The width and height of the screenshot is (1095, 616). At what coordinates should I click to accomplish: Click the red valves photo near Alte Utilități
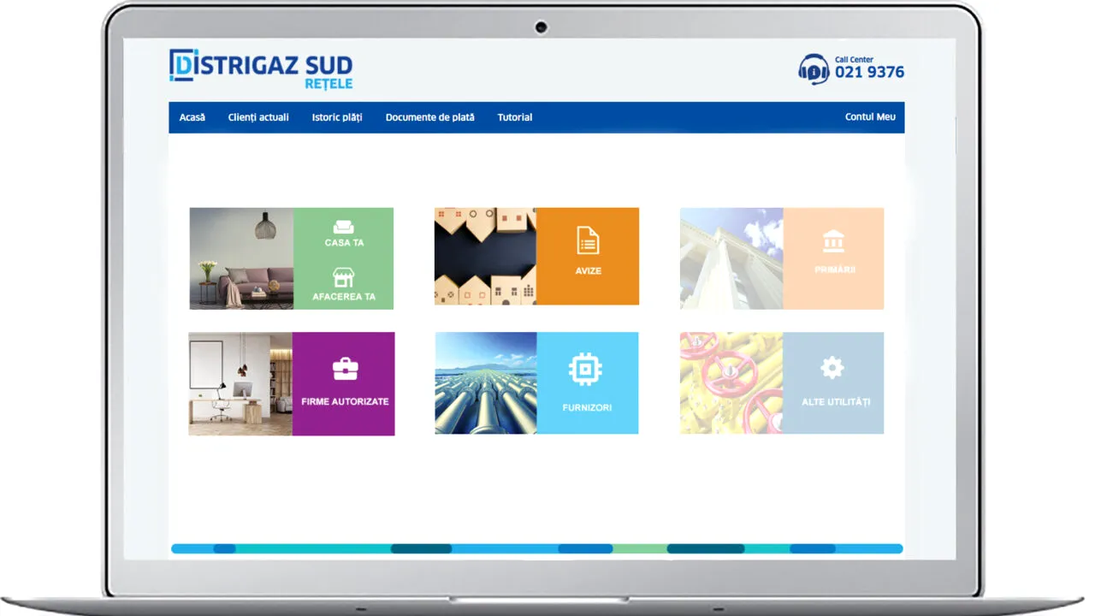pyautogui.click(x=729, y=382)
